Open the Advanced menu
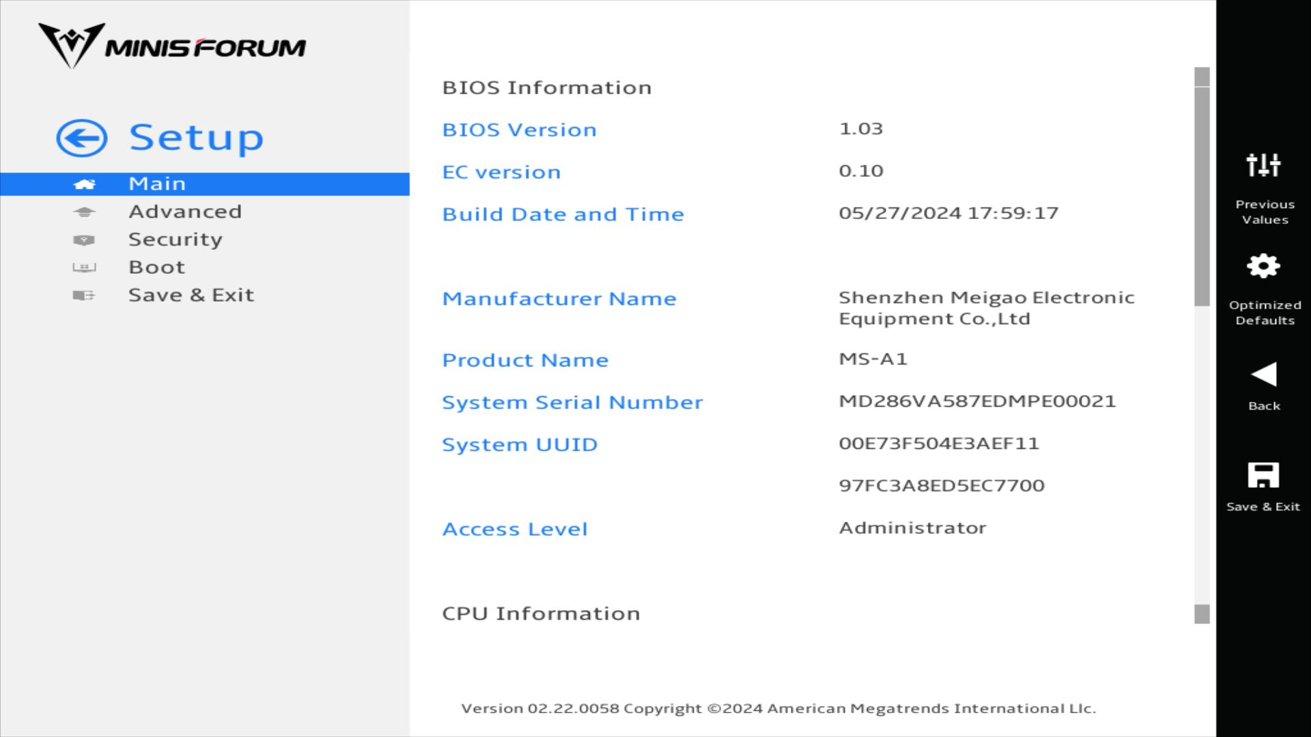1311x737 pixels. point(185,212)
